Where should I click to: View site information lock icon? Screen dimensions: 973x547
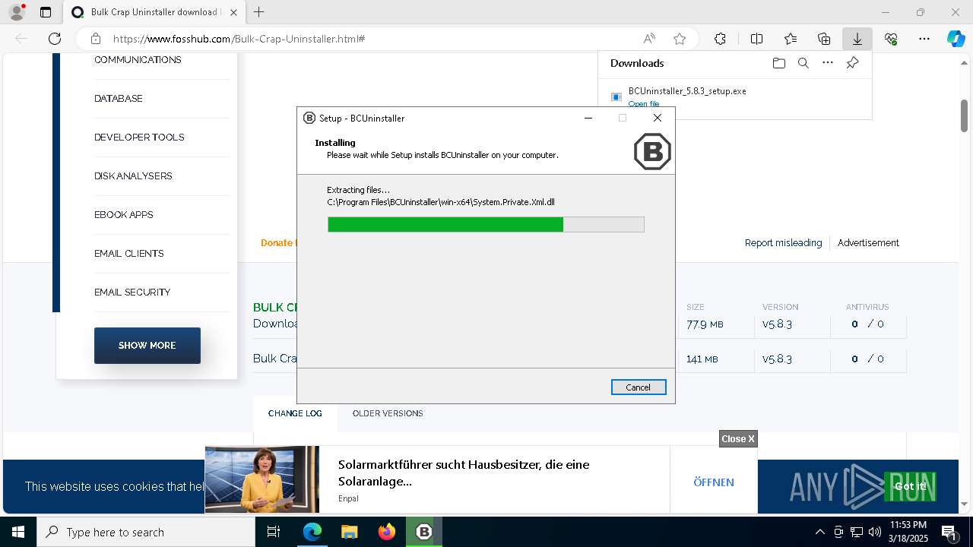tap(95, 39)
